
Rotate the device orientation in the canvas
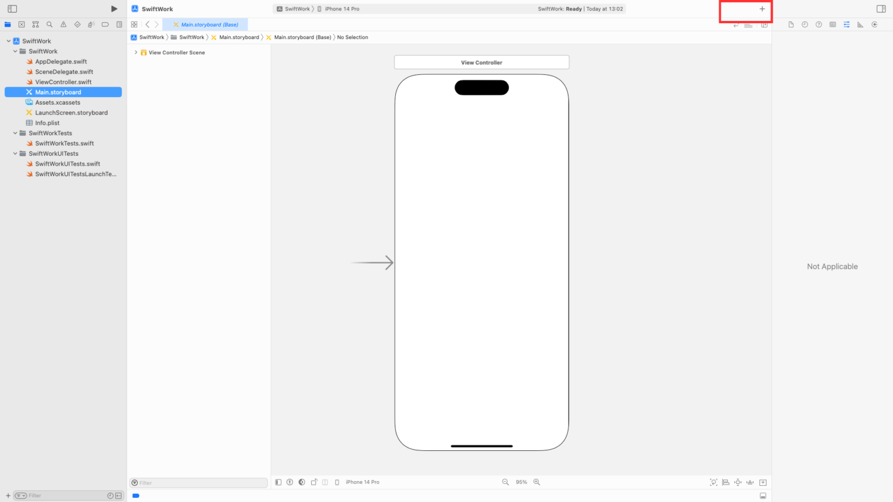click(x=314, y=482)
